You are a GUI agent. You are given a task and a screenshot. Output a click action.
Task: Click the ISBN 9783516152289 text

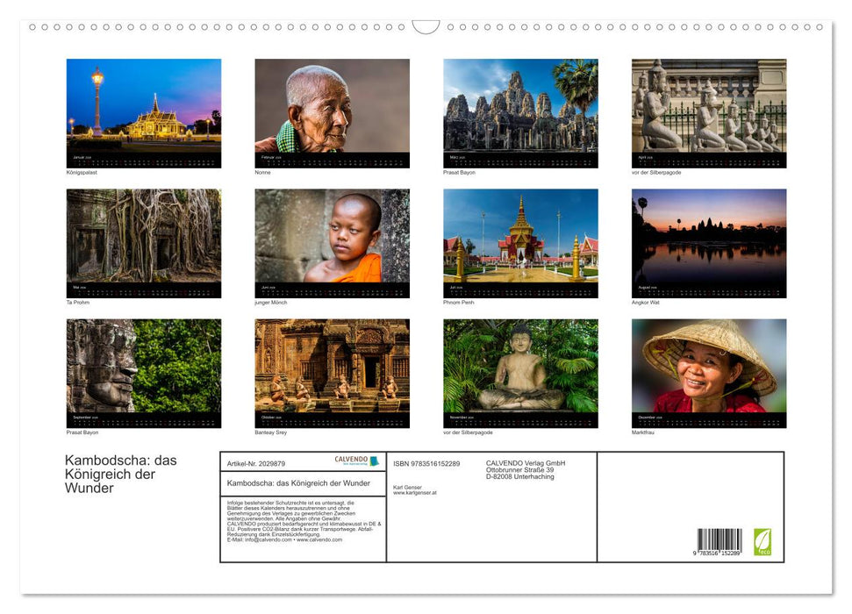point(426,463)
